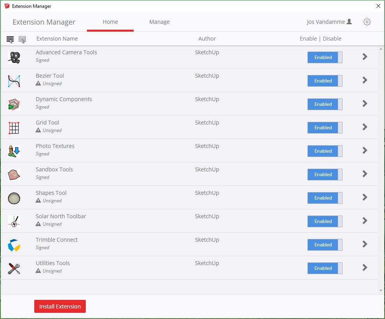385x319 pixels.
Task: Click the select-all rows icon in header
Action: tap(10, 39)
